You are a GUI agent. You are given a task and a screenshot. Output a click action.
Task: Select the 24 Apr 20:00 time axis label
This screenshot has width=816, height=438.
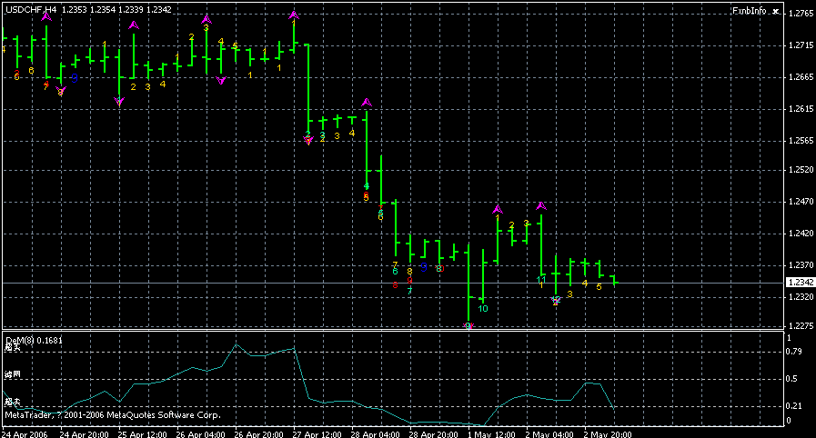[86, 433]
